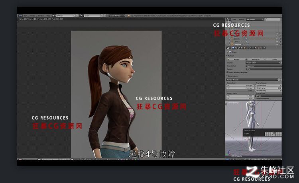Toggle visibility eye for Camisa row
Screen dimensions: 299x183
pos(277,42)
